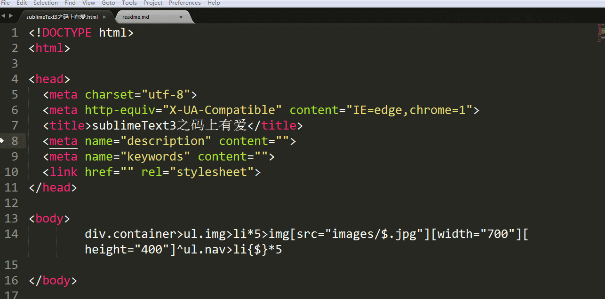
Task: Open the Project menu
Action: pyautogui.click(x=153, y=3)
